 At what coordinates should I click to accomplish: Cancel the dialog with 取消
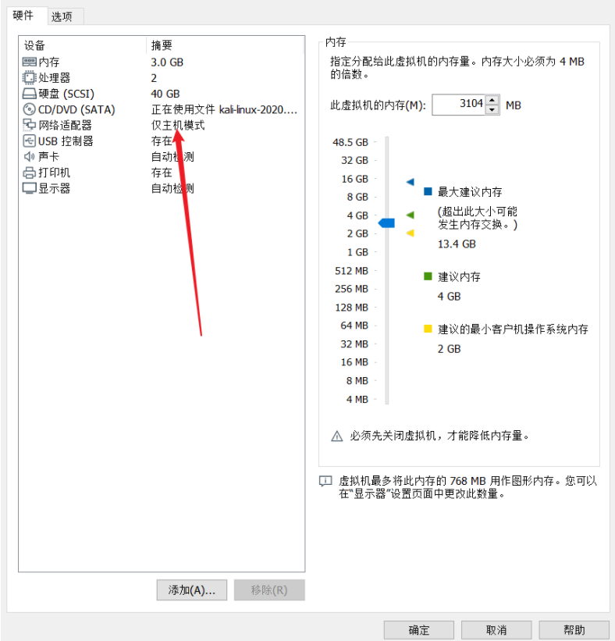(496, 630)
